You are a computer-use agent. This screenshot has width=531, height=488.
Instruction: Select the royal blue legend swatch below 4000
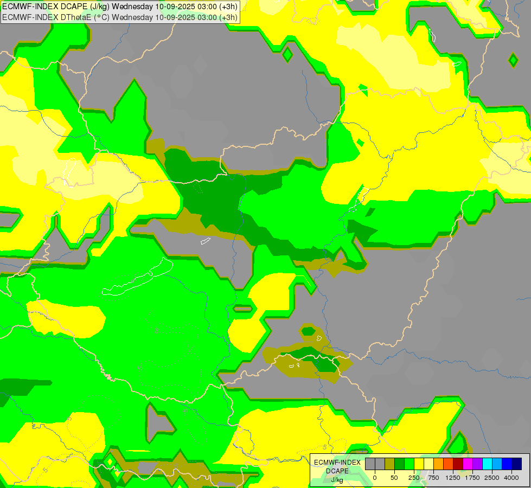pyautogui.click(x=507, y=464)
